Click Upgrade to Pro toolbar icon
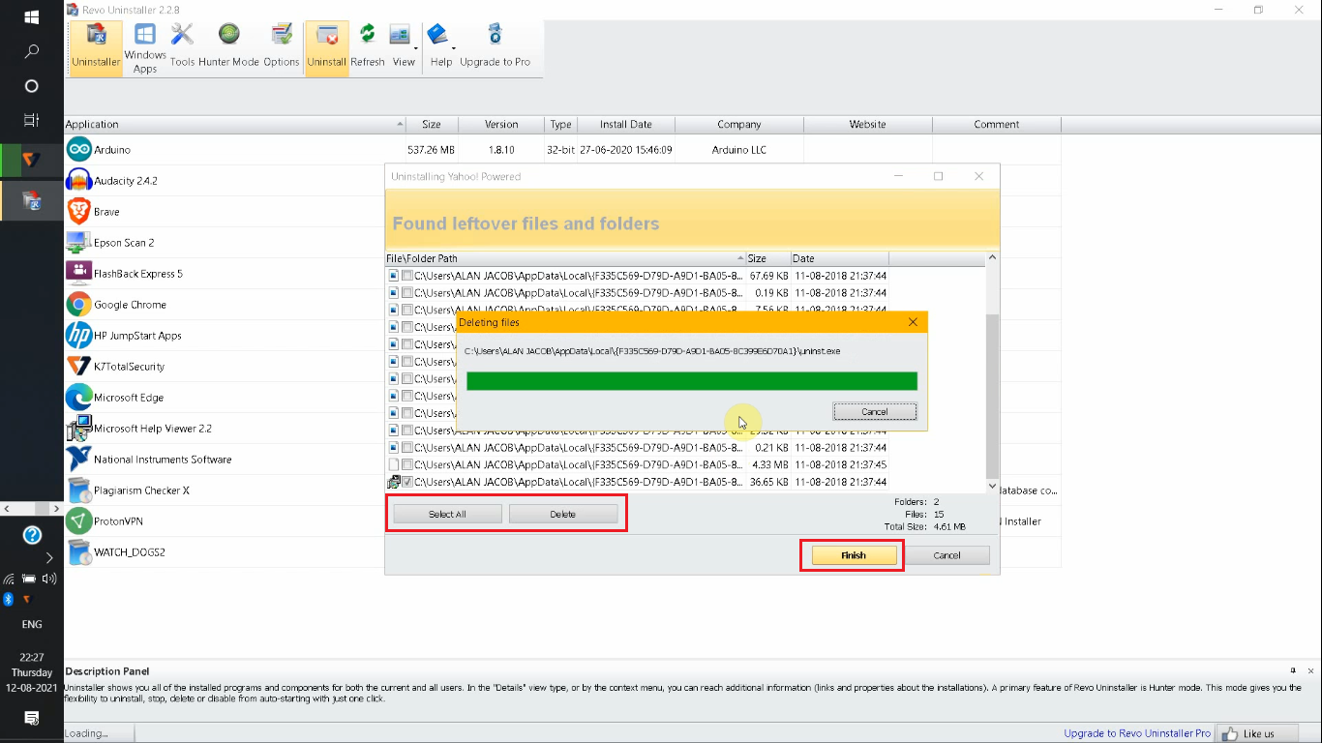The height and width of the screenshot is (743, 1322). point(494,47)
